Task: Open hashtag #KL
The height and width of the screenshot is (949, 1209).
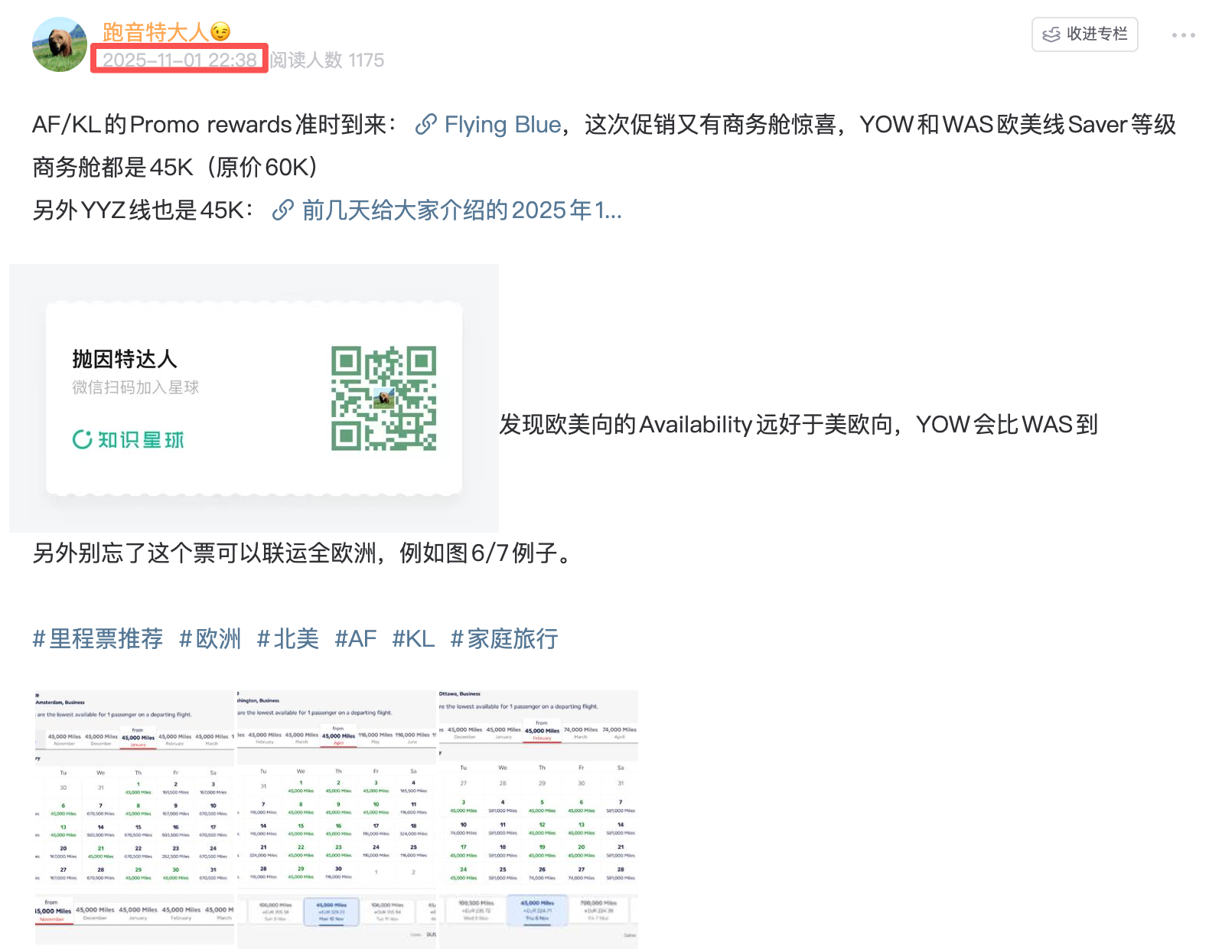Action: (413, 638)
